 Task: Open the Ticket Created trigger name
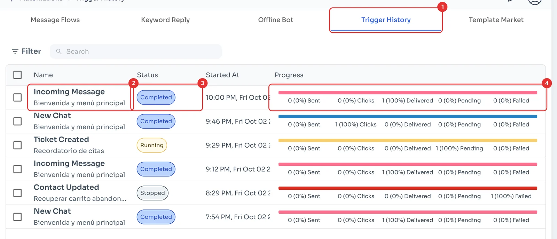(61, 139)
